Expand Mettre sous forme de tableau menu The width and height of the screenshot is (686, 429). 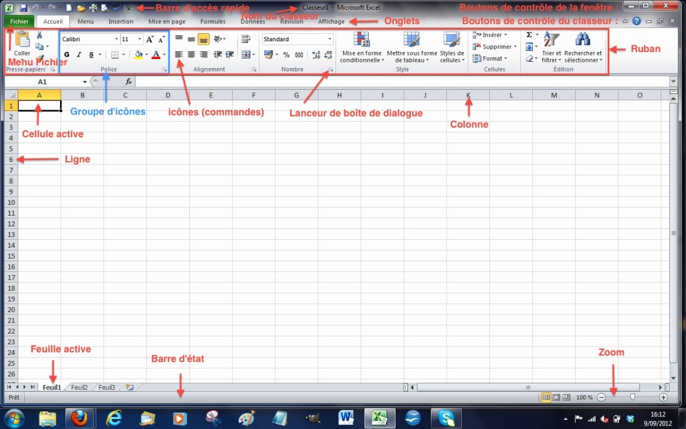click(412, 47)
